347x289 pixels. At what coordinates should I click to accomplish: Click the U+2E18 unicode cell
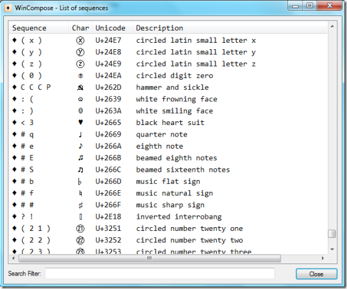(x=108, y=217)
